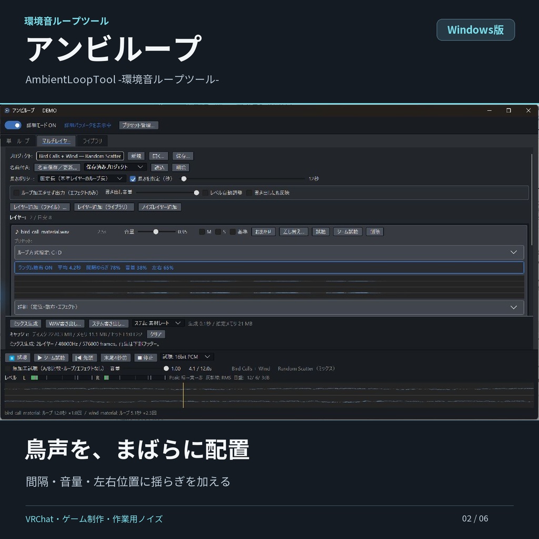Expand the ループ方式指定: C+D section
The image size is (539, 539).
269,252
